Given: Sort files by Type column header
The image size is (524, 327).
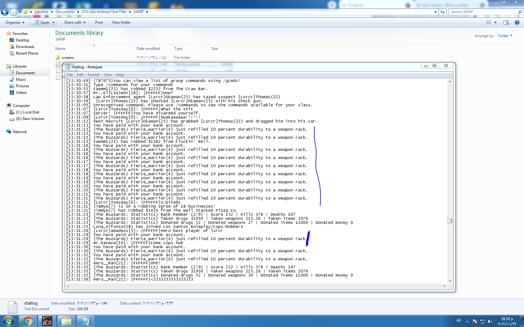Looking at the screenshot, I should [191, 49].
